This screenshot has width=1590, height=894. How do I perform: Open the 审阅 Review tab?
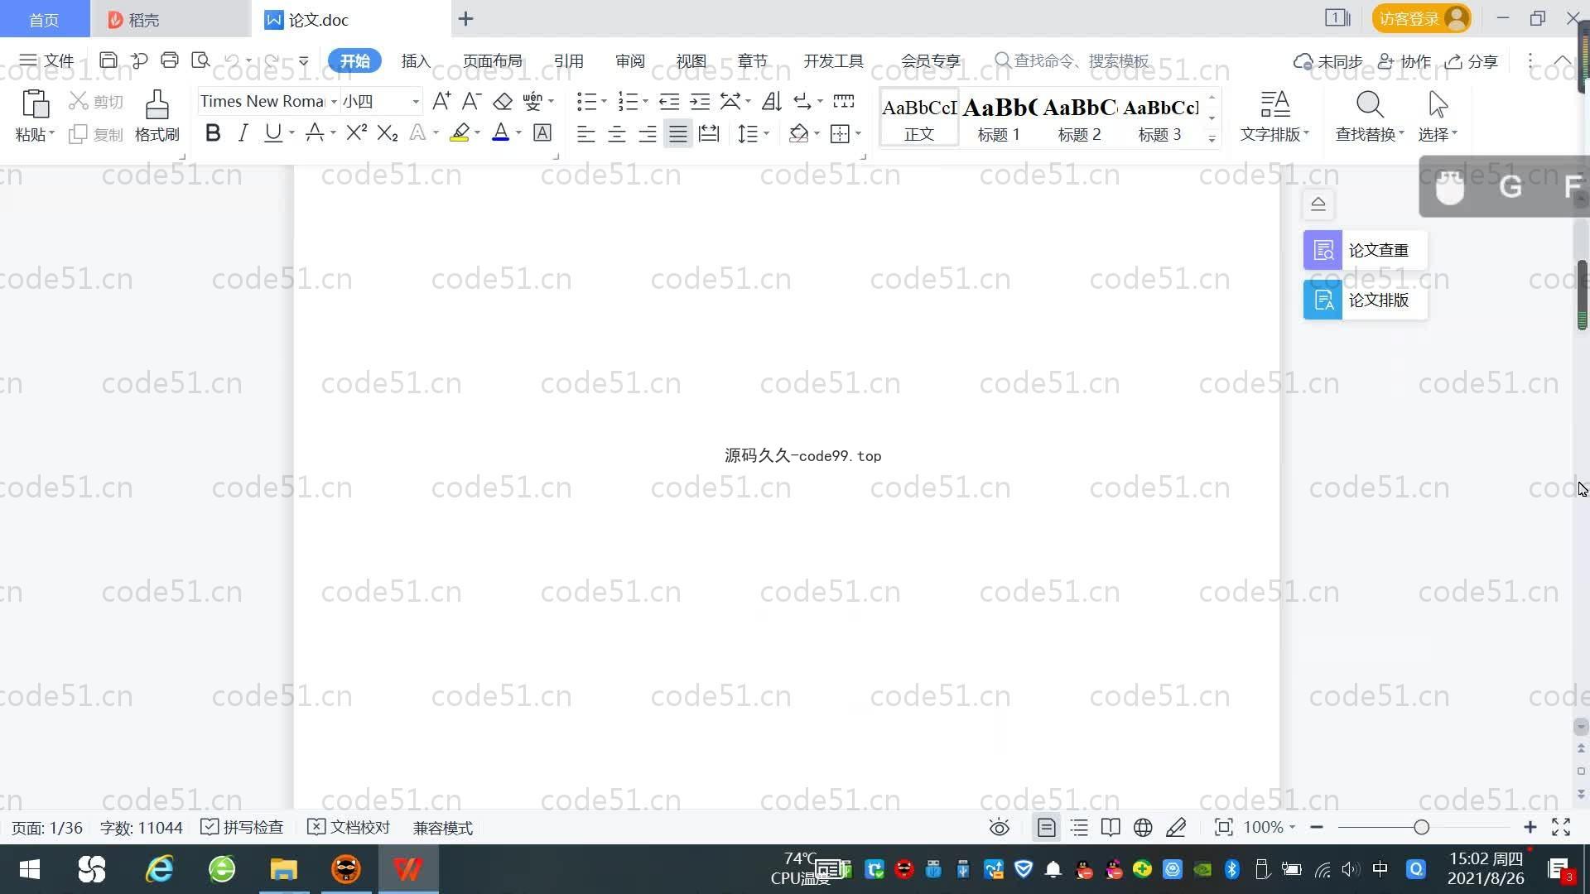(x=630, y=60)
